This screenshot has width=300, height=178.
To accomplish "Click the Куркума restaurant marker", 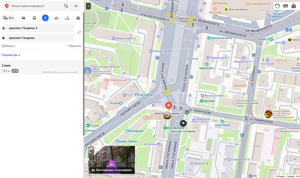I will [x=214, y=3].
